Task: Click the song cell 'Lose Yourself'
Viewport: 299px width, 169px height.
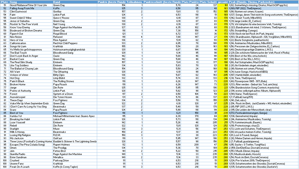Action: click(x=31, y=123)
